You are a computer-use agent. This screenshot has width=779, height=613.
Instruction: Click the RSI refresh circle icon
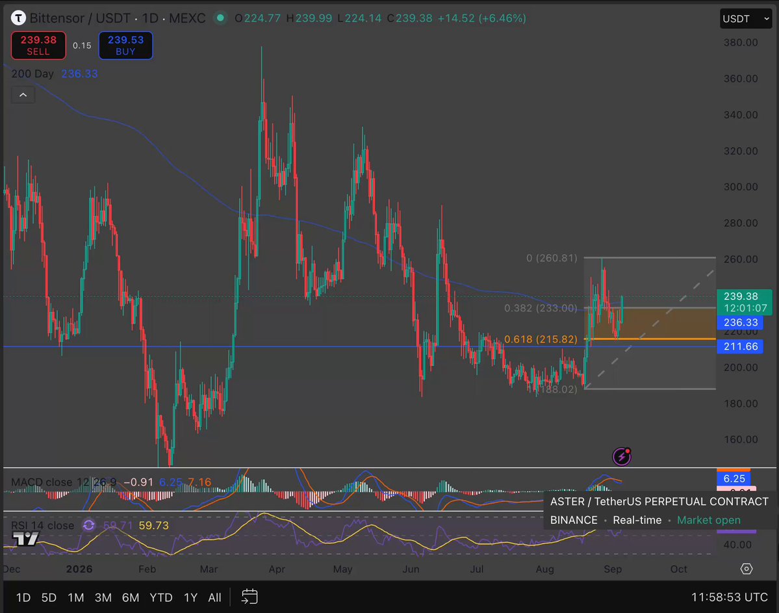coord(89,525)
